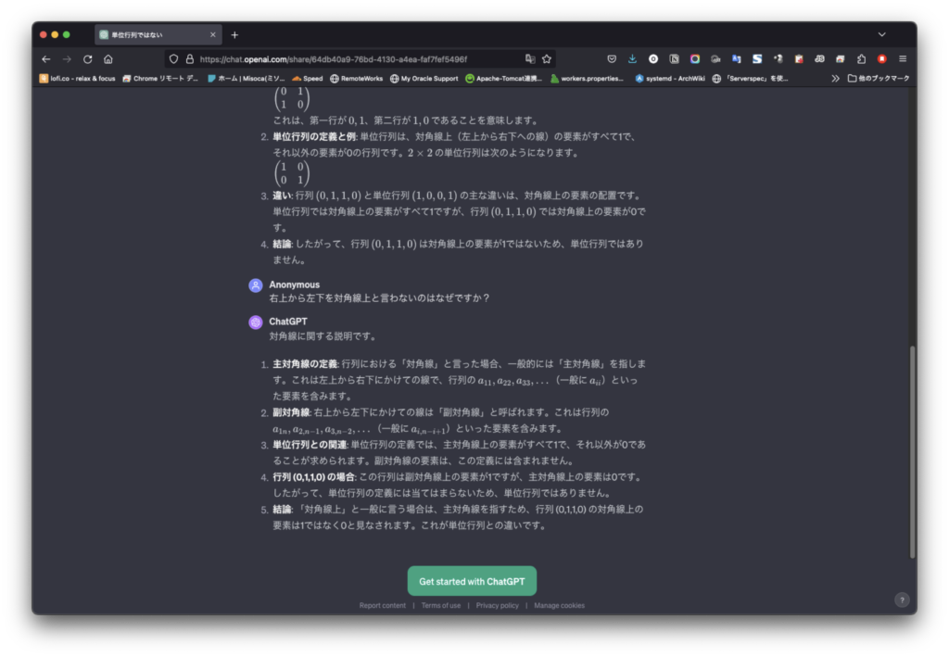Click the Get started with ChatGPT button
Image resolution: width=949 pixels, height=657 pixels.
472,581
